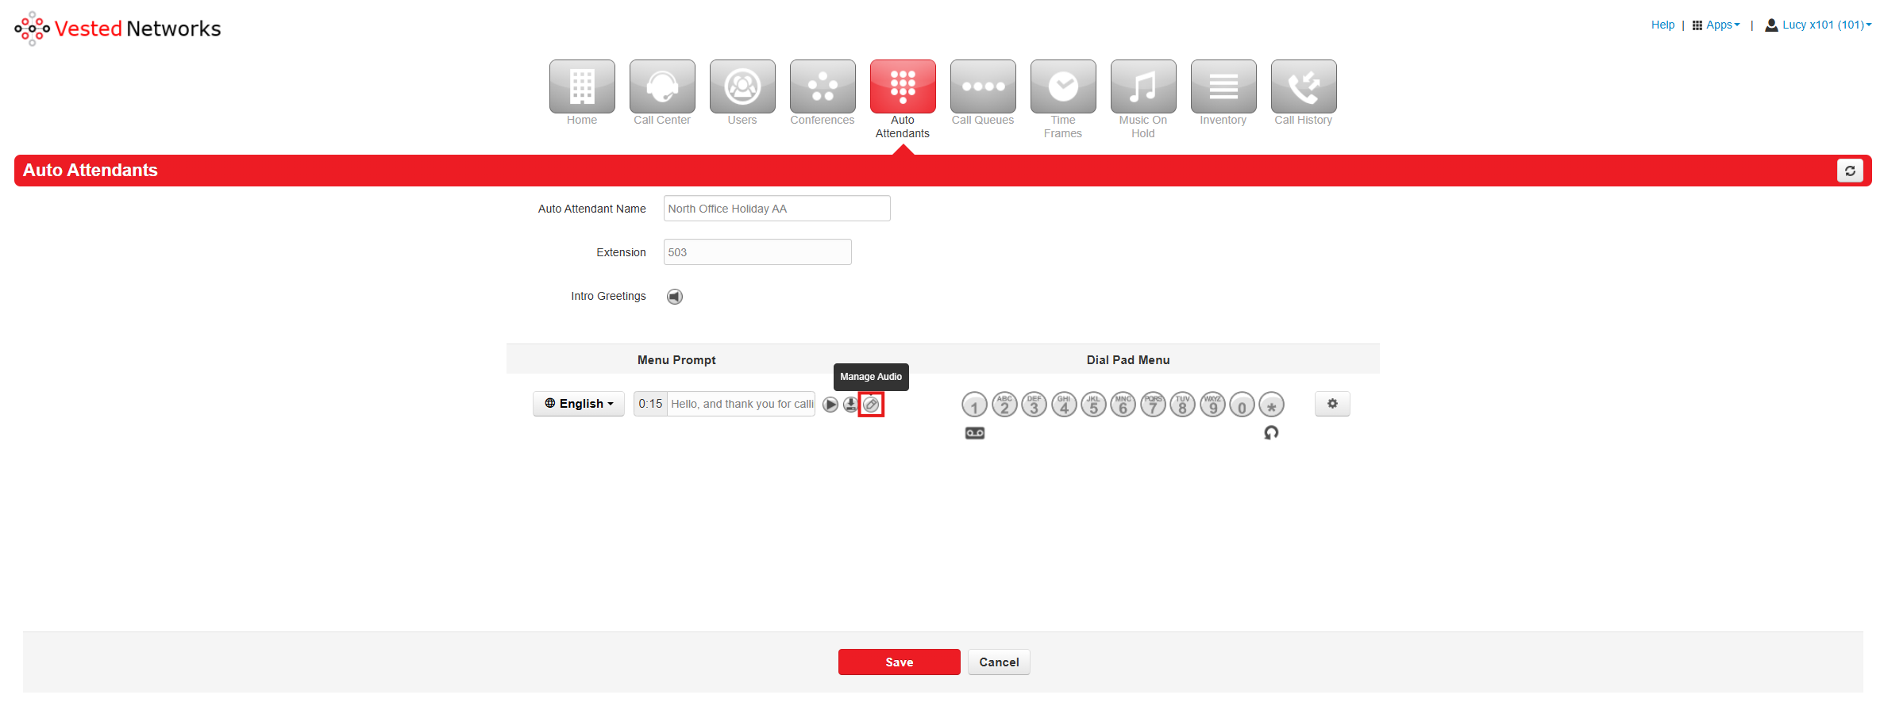Download the menu prompt audio

(x=850, y=405)
